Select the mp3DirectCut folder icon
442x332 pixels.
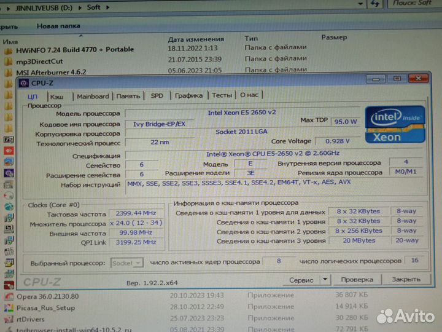pyautogui.click(x=9, y=62)
